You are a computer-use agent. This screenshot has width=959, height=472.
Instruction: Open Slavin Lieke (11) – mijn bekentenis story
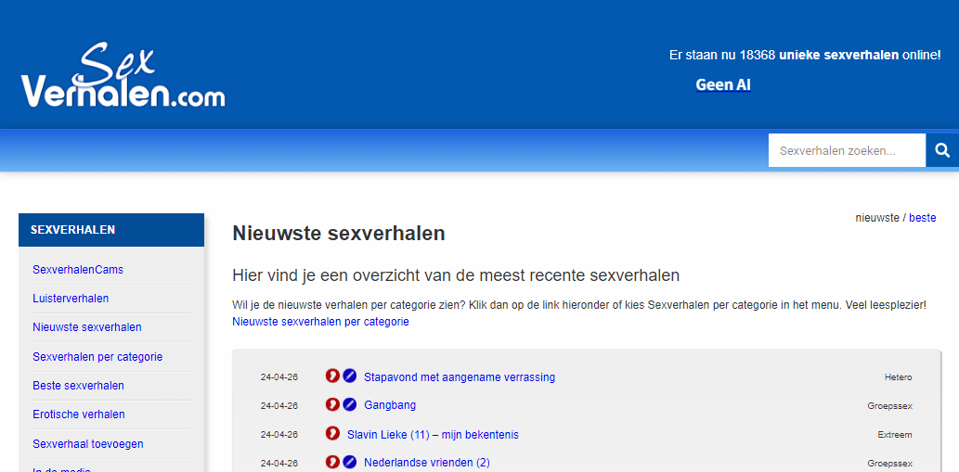tap(433, 435)
